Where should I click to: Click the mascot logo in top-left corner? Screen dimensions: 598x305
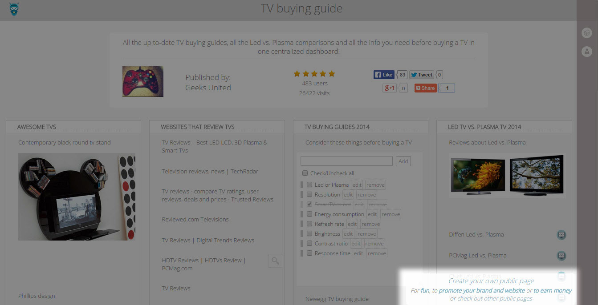point(14,9)
